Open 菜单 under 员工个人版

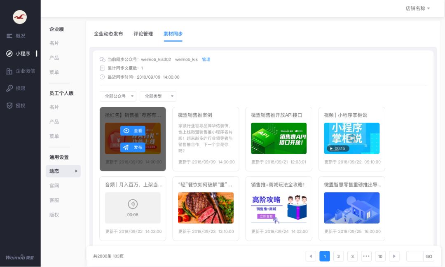[x=54, y=136]
